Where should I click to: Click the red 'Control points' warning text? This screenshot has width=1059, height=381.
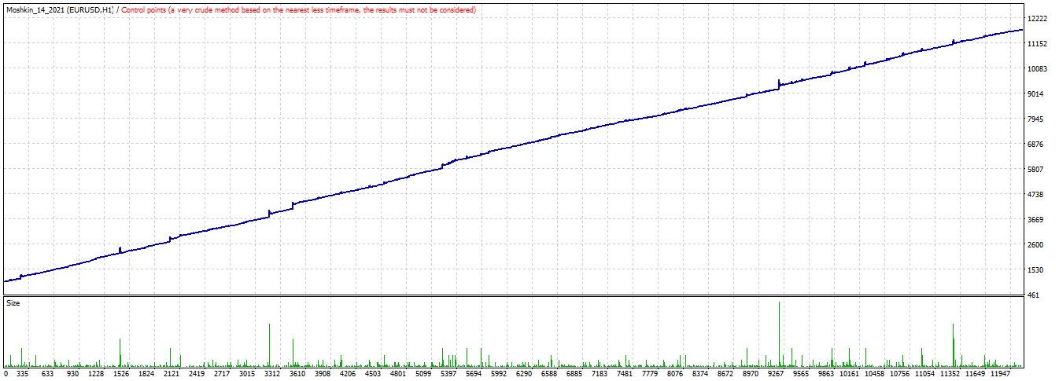(297, 9)
